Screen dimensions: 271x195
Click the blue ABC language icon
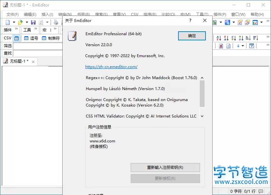[x=227, y=22]
